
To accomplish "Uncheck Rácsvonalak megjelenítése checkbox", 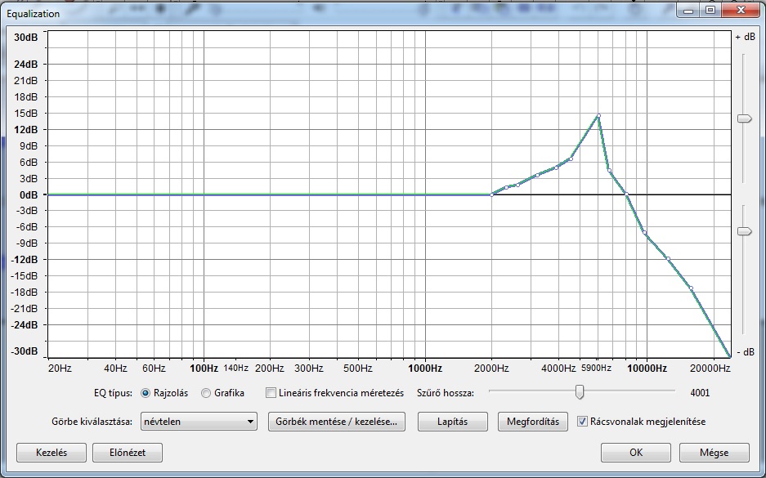I will click(x=582, y=422).
